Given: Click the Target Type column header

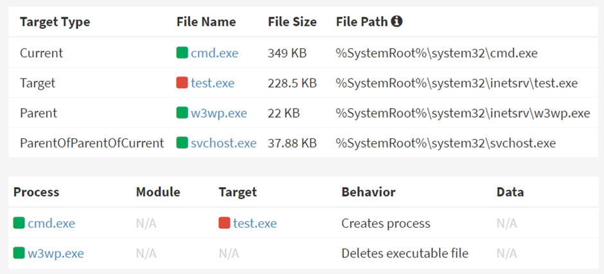Looking at the screenshot, I should click(55, 22).
